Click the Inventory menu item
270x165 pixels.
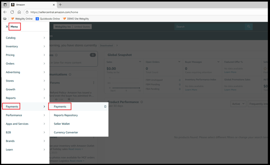click(x=25, y=46)
